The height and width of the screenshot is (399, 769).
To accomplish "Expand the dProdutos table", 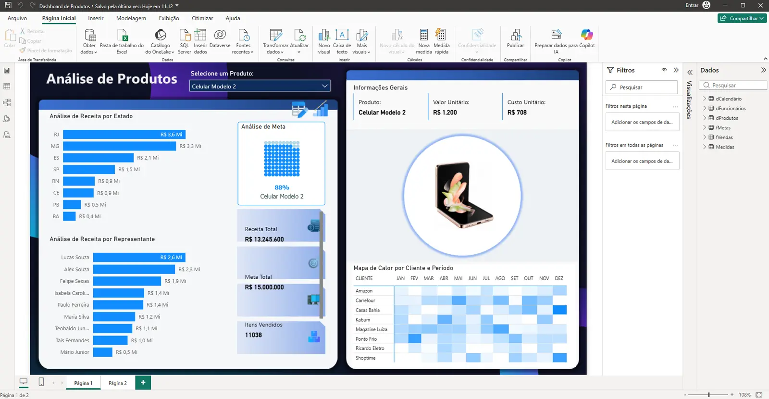I will click(x=705, y=118).
